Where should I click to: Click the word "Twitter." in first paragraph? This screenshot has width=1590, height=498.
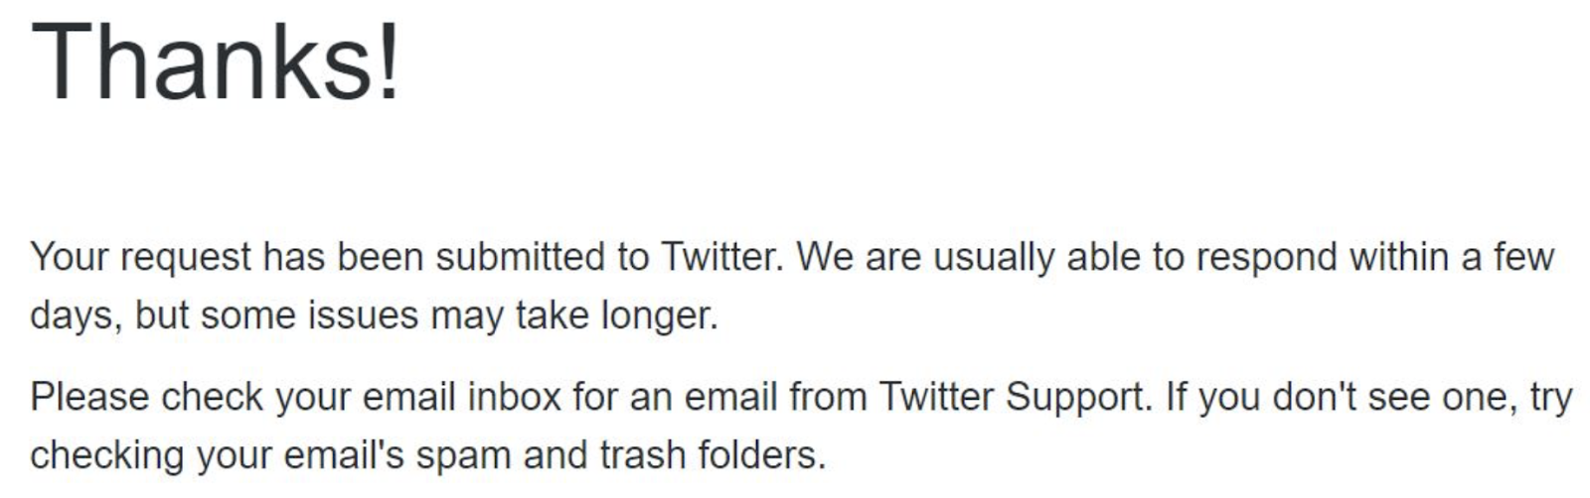tap(722, 257)
